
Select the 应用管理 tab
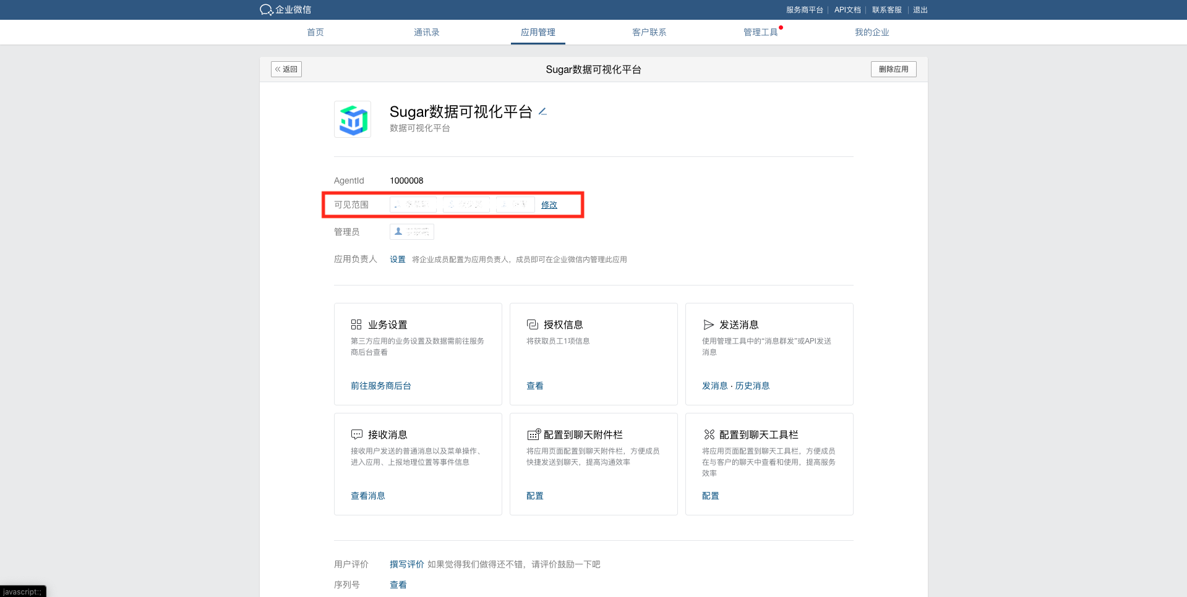click(x=538, y=32)
